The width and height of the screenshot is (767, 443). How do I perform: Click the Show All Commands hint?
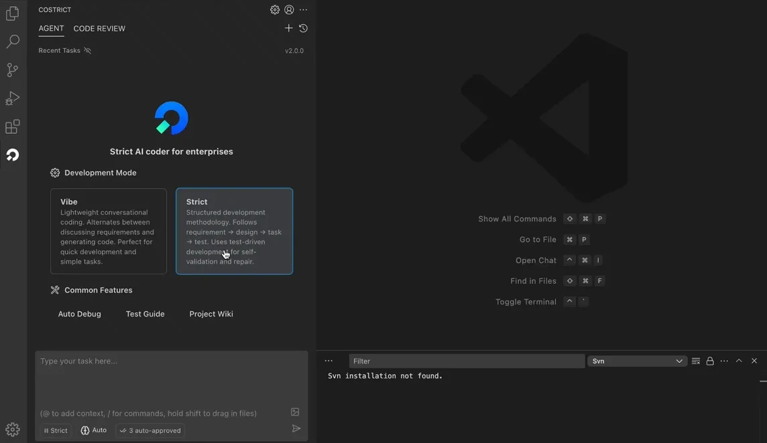pyautogui.click(x=517, y=219)
